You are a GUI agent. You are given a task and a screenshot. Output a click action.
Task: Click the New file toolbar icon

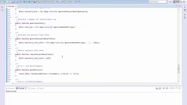coord(2,2)
